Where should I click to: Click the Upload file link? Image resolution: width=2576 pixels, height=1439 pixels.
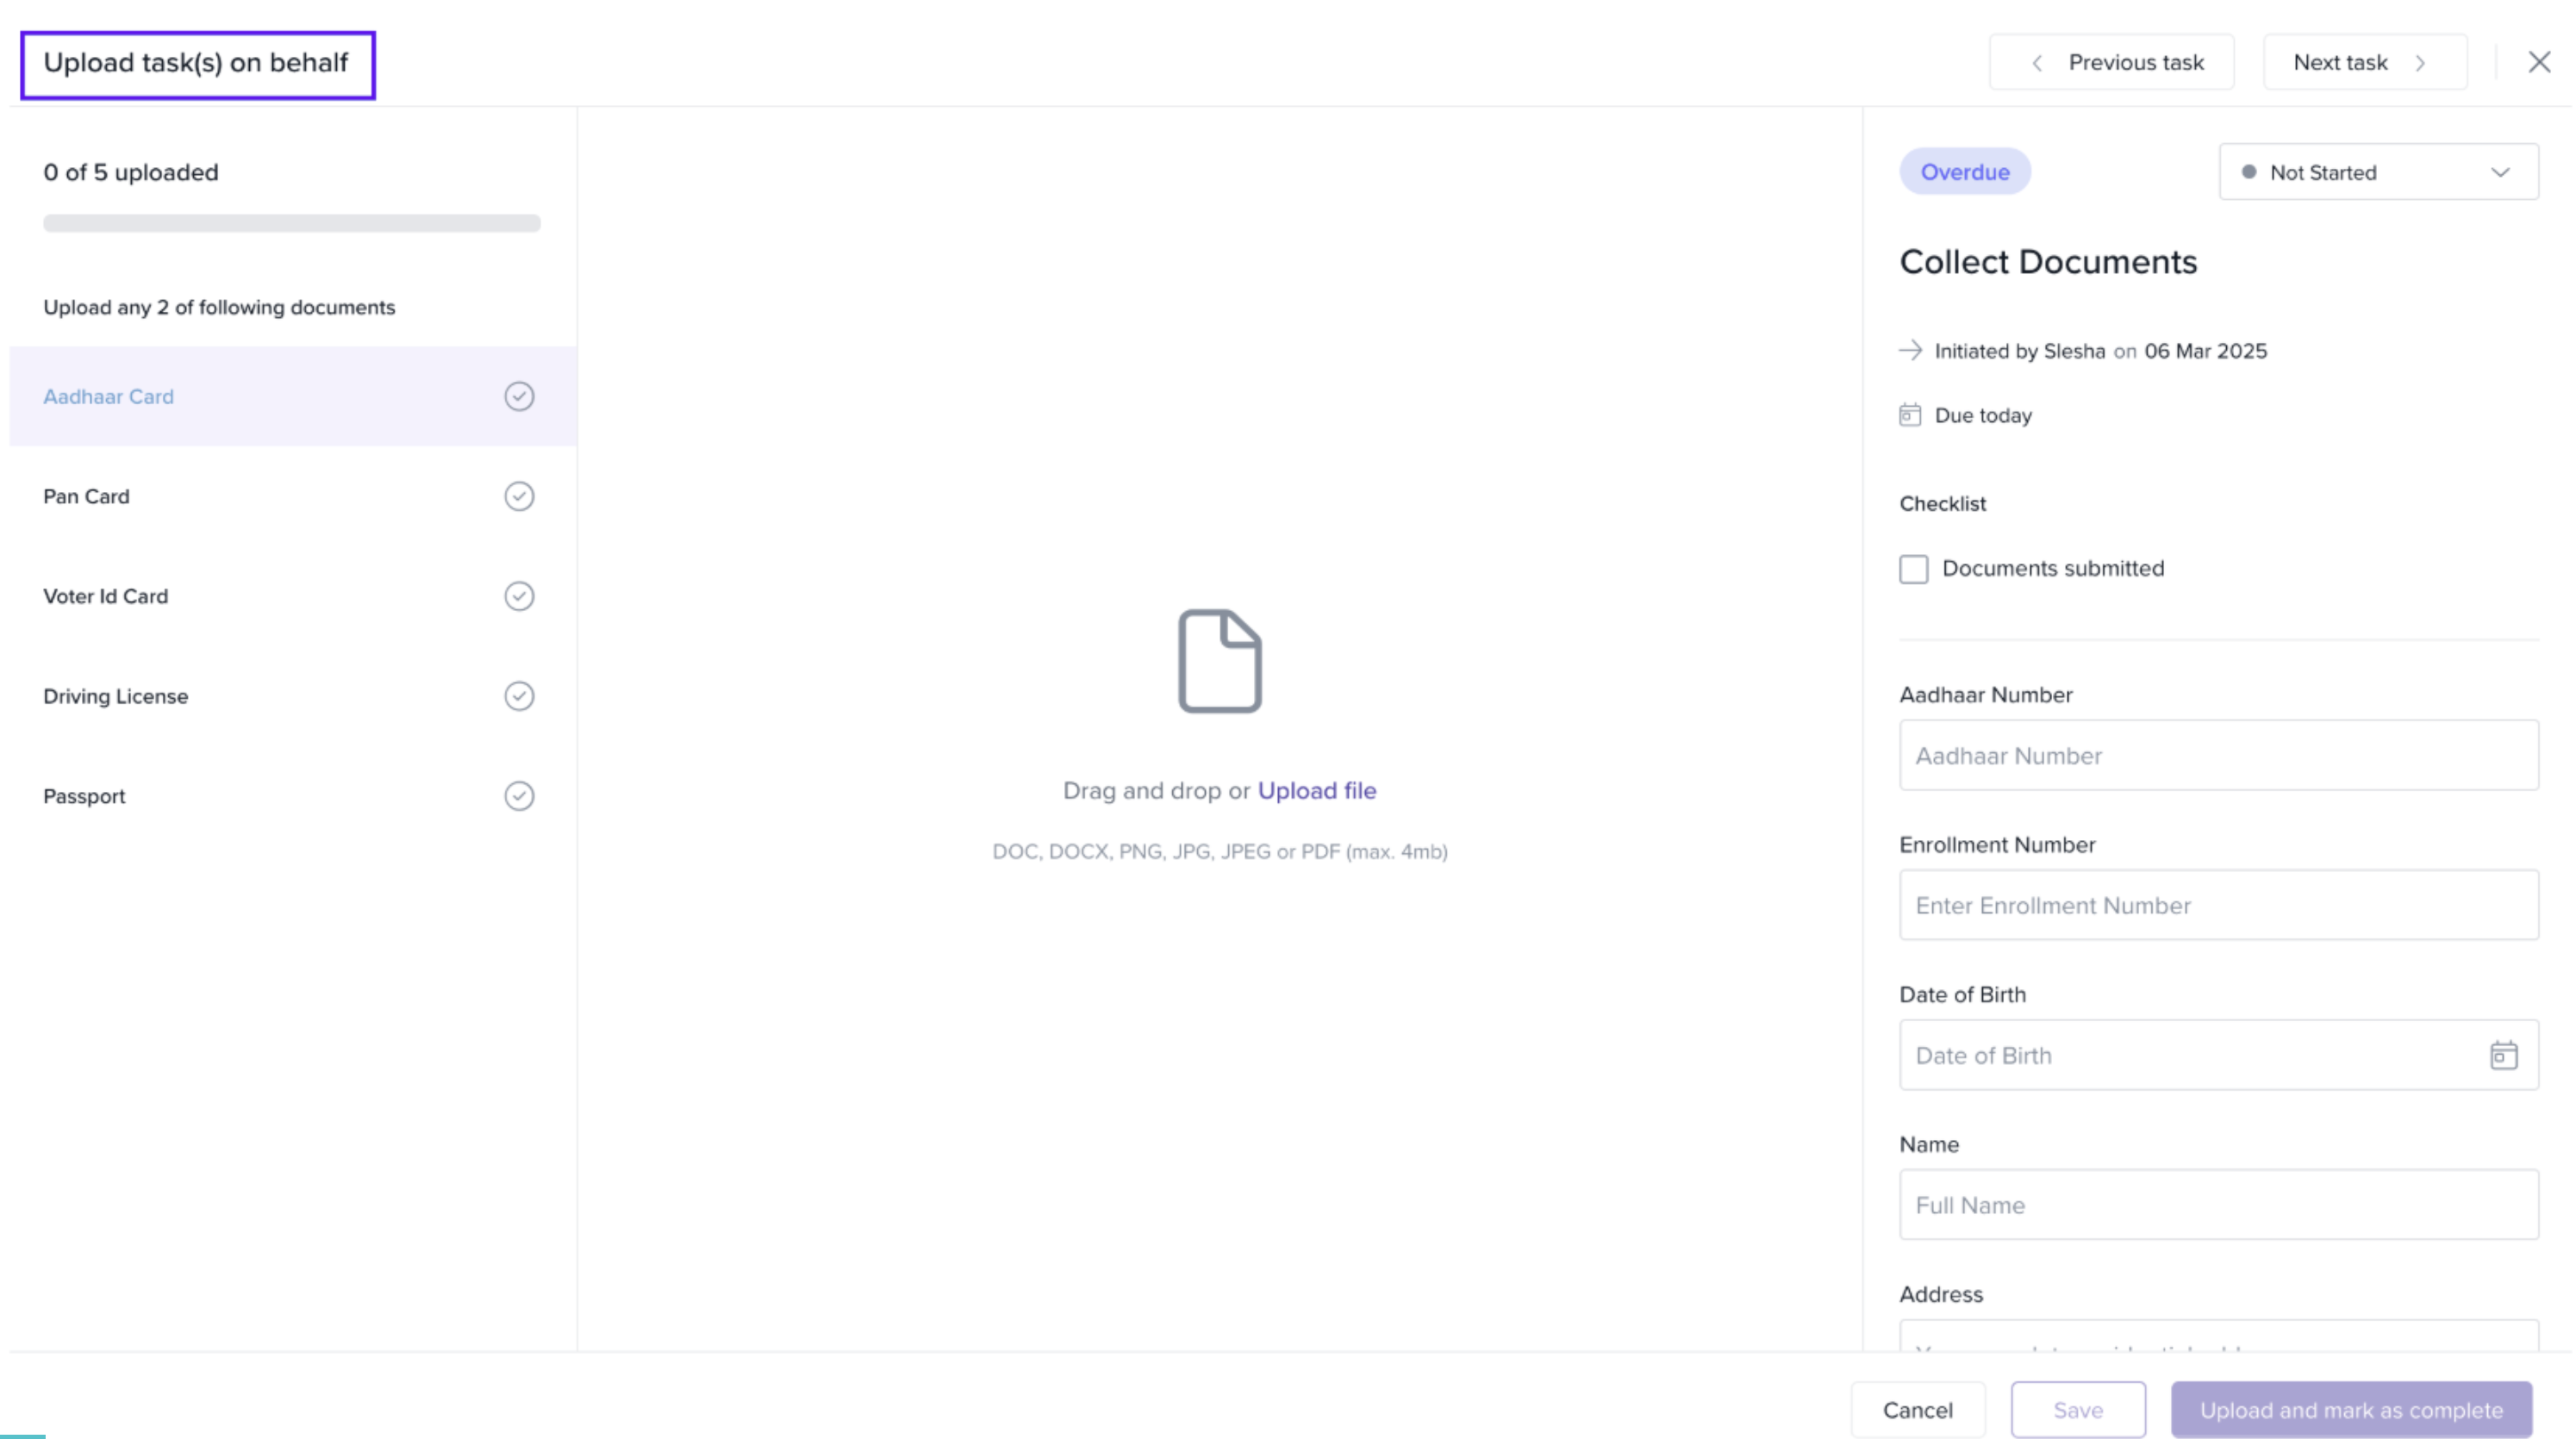point(1316,791)
